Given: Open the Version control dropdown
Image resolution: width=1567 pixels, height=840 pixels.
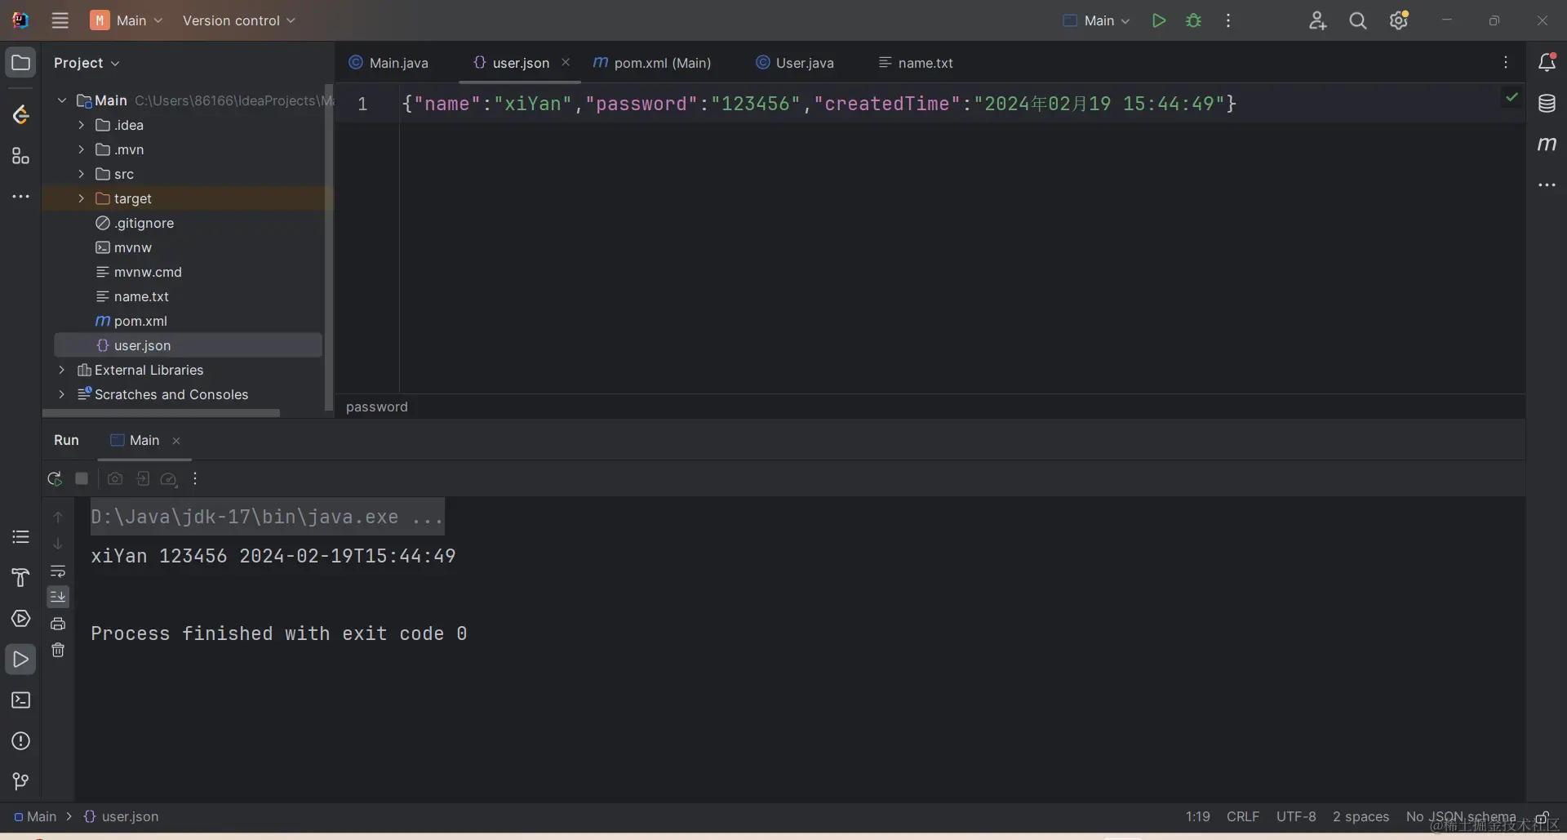Looking at the screenshot, I should click(x=238, y=20).
